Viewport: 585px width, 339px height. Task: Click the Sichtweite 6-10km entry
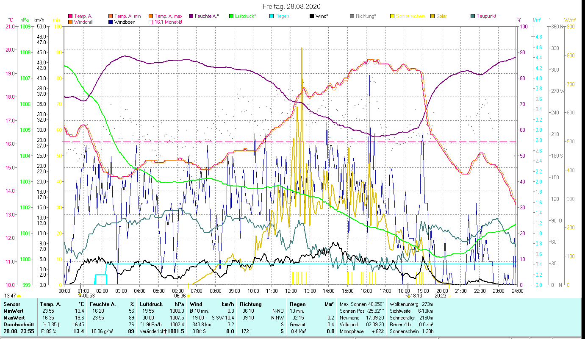[x=411, y=311]
